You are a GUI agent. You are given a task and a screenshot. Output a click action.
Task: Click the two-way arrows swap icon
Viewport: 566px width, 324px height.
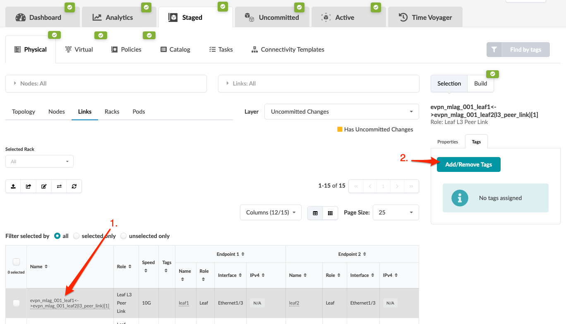(59, 186)
